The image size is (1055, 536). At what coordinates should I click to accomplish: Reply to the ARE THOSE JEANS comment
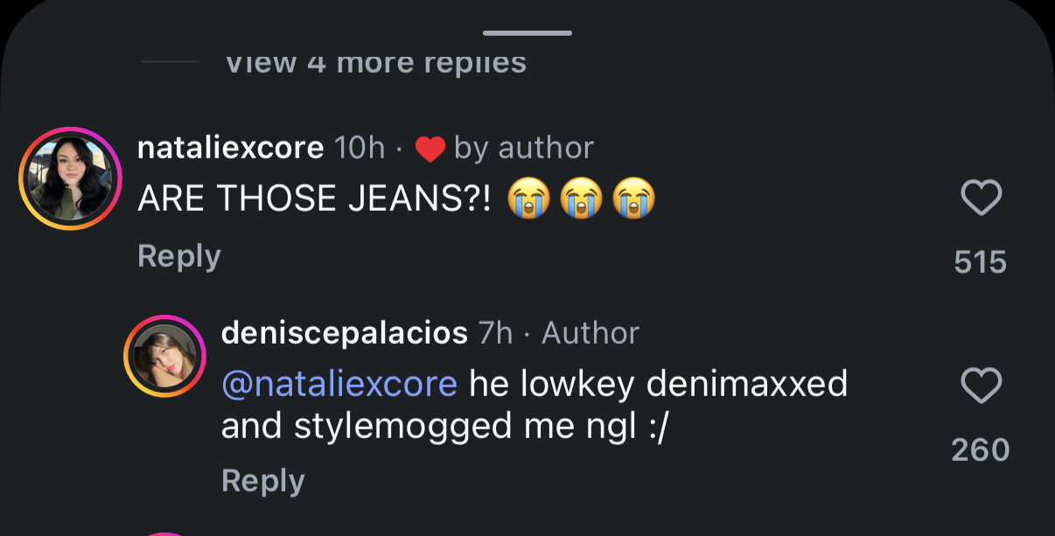click(x=179, y=256)
